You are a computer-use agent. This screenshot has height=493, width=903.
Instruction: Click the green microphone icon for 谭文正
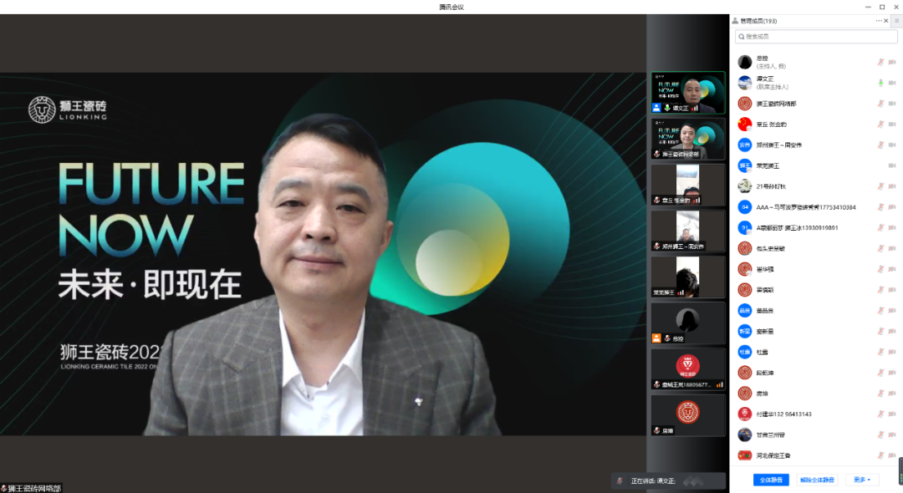pyautogui.click(x=880, y=83)
